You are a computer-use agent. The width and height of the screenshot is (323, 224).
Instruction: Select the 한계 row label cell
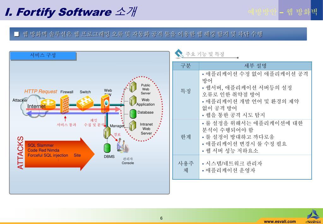pos(186,137)
